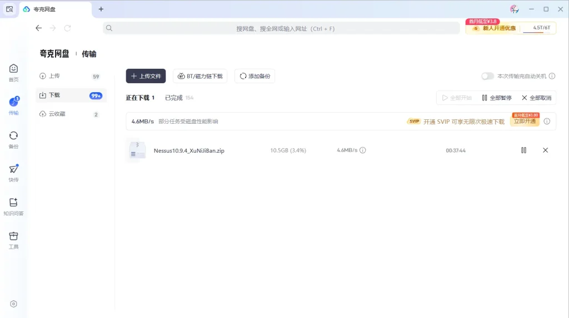Cancel the Nessus10.9.4_XuNiJiBan.zip download
The image size is (569, 318).
pyautogui.click(x=545, y=150)
